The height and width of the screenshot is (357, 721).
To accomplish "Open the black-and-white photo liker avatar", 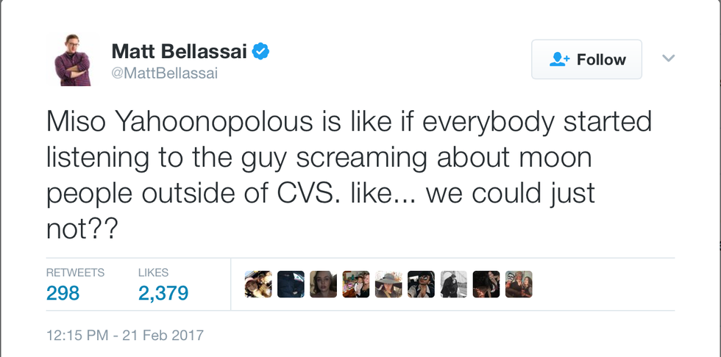I will pos(454,284).
